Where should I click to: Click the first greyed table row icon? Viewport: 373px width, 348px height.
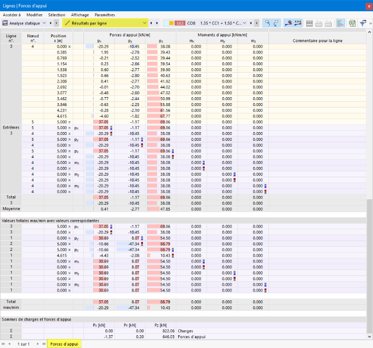(319, 23)
